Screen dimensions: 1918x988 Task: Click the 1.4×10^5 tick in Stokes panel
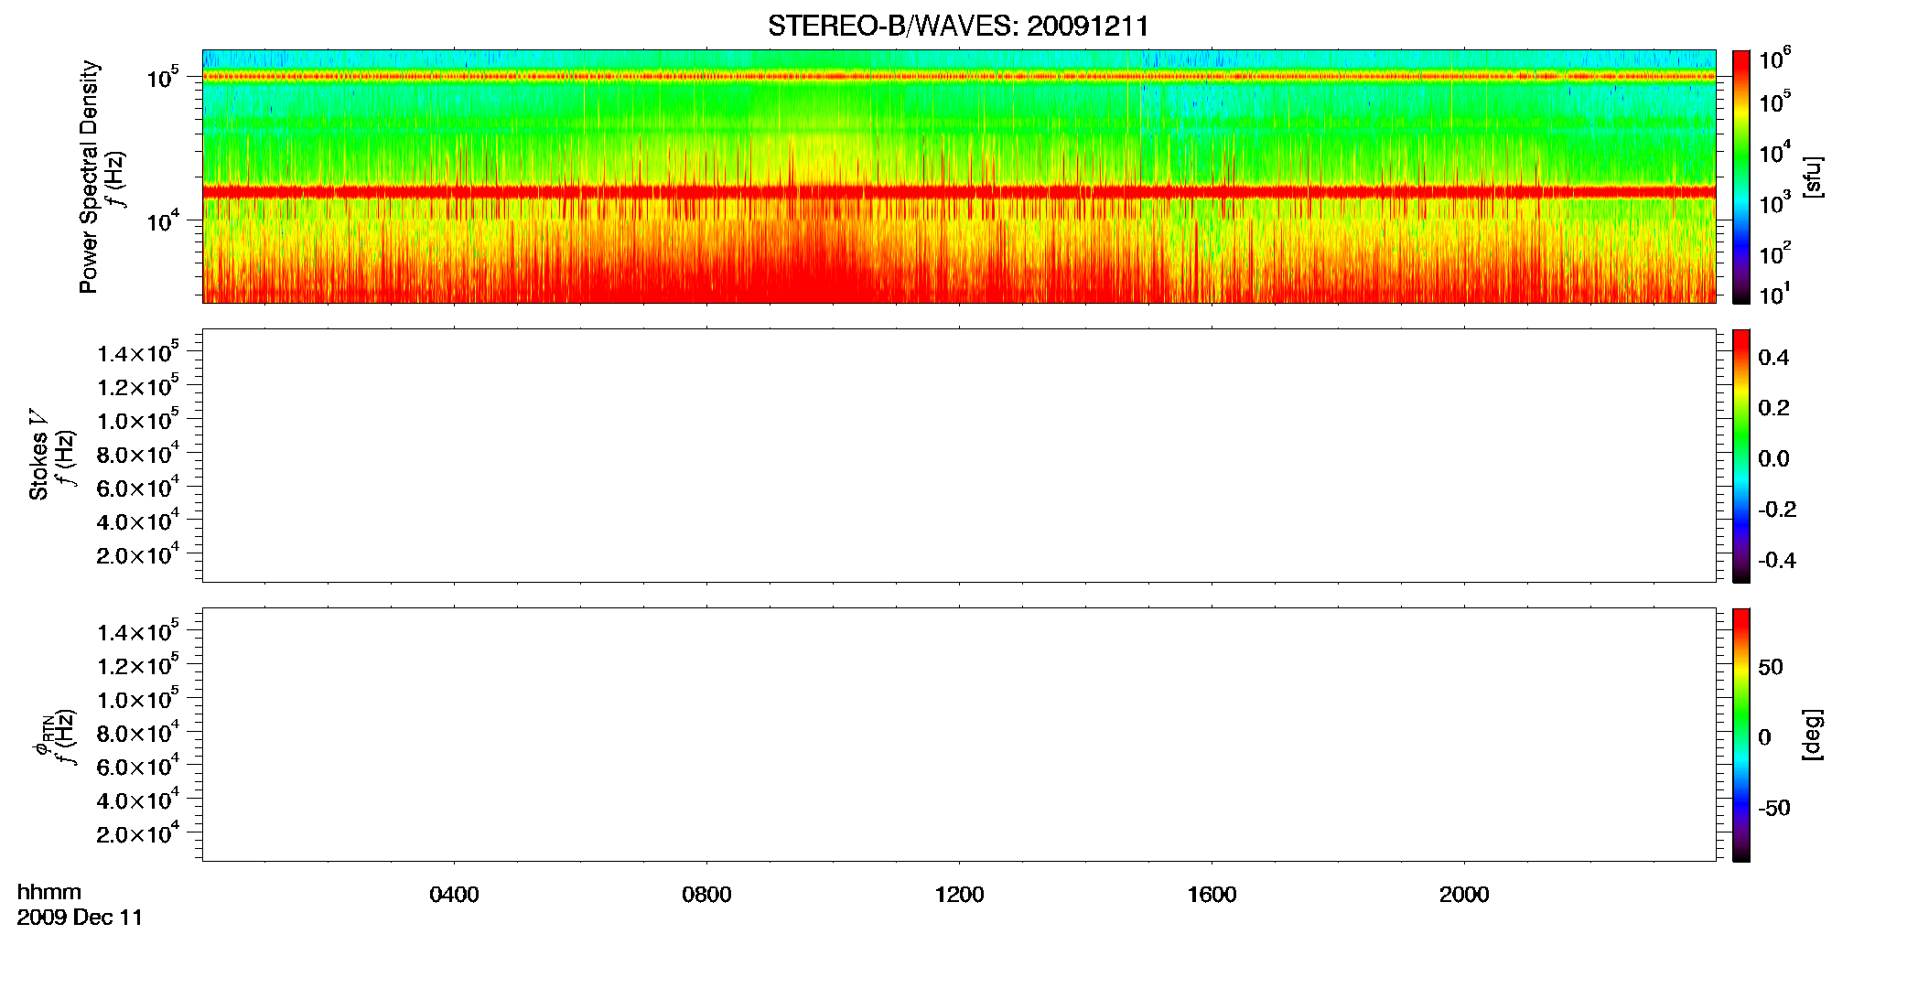tap(137, 352)
